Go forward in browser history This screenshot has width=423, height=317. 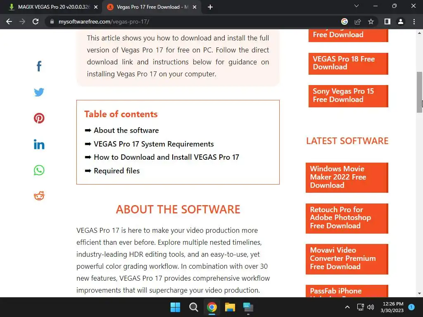click(22, 21)
